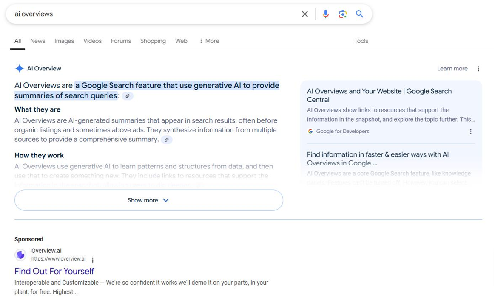Switch to the Shopping tab

pyautogui.click(x=153, y=41)
